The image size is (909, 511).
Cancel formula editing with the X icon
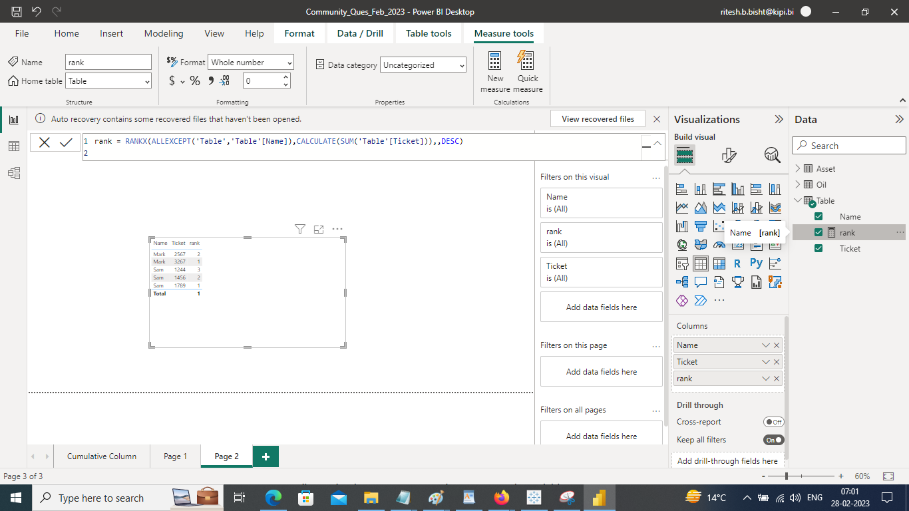point(44,142)
